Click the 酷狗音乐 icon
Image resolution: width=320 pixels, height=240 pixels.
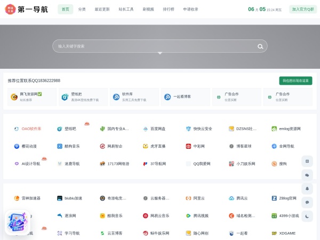[x=59, y=146]
